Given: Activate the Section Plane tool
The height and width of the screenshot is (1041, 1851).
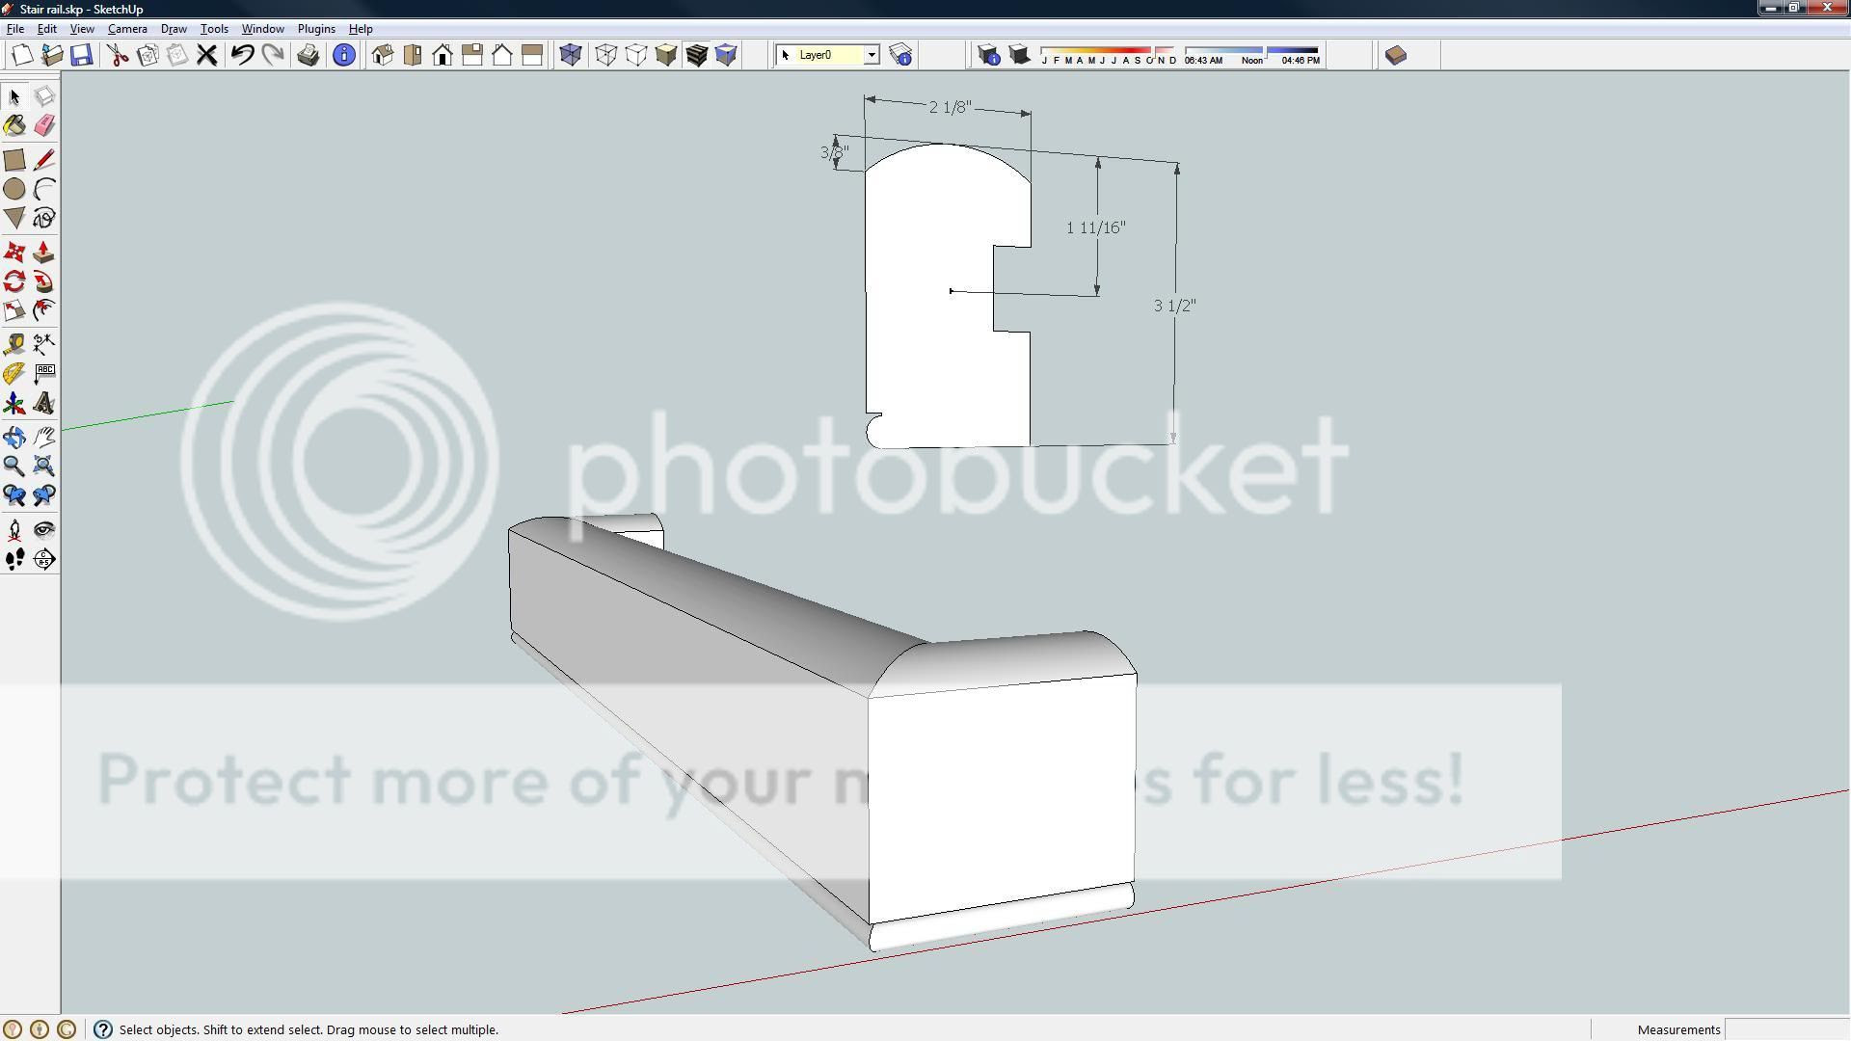Looking at the screenshot, I should 44,559.
